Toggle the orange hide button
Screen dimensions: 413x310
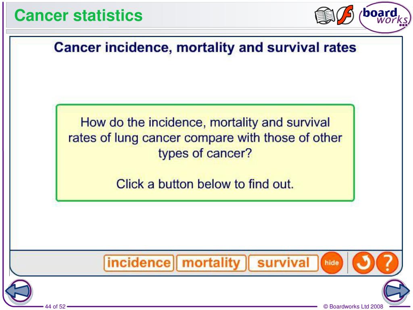[x=332, y=262]
